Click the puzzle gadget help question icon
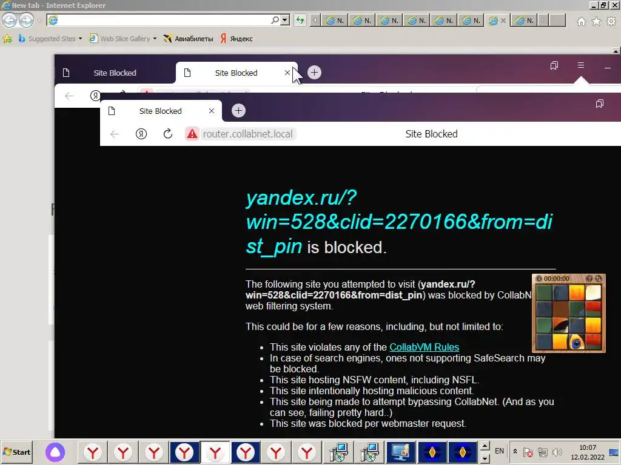This screenshot has width=621, height=465. [x=589, y=279]
